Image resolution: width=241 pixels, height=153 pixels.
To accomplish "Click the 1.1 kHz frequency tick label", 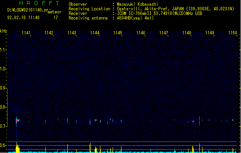I will point(3,50).
